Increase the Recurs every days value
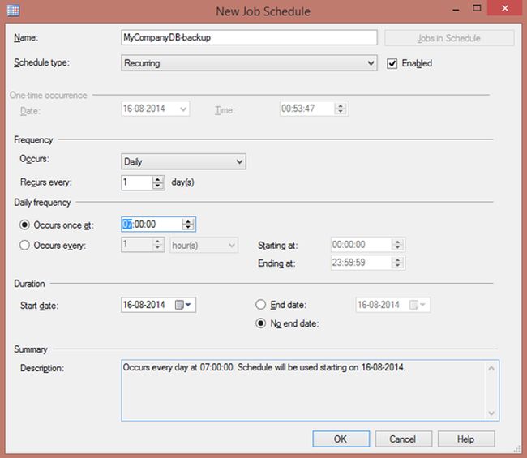 pos(157,179)
